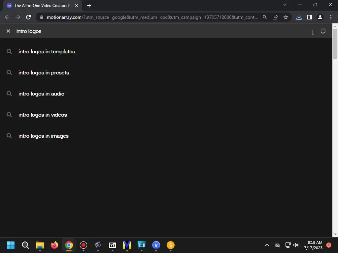The width and height of the screenshot is (338, 253).
Task: Open 'intro logos in images' suggestion
Action: 44,136
